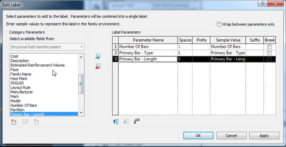Select row number 3 header in the label table
This screenshot has height=147, width=286.
pos(115,59)
